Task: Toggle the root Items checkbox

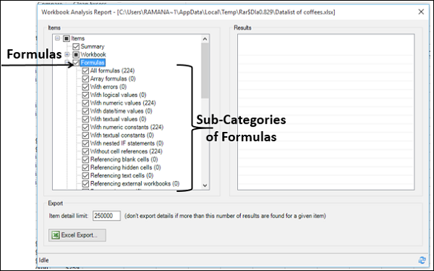Action: (x=67, y=38)
